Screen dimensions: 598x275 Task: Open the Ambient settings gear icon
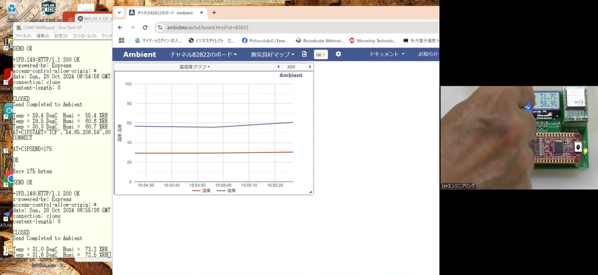[338, 54]
